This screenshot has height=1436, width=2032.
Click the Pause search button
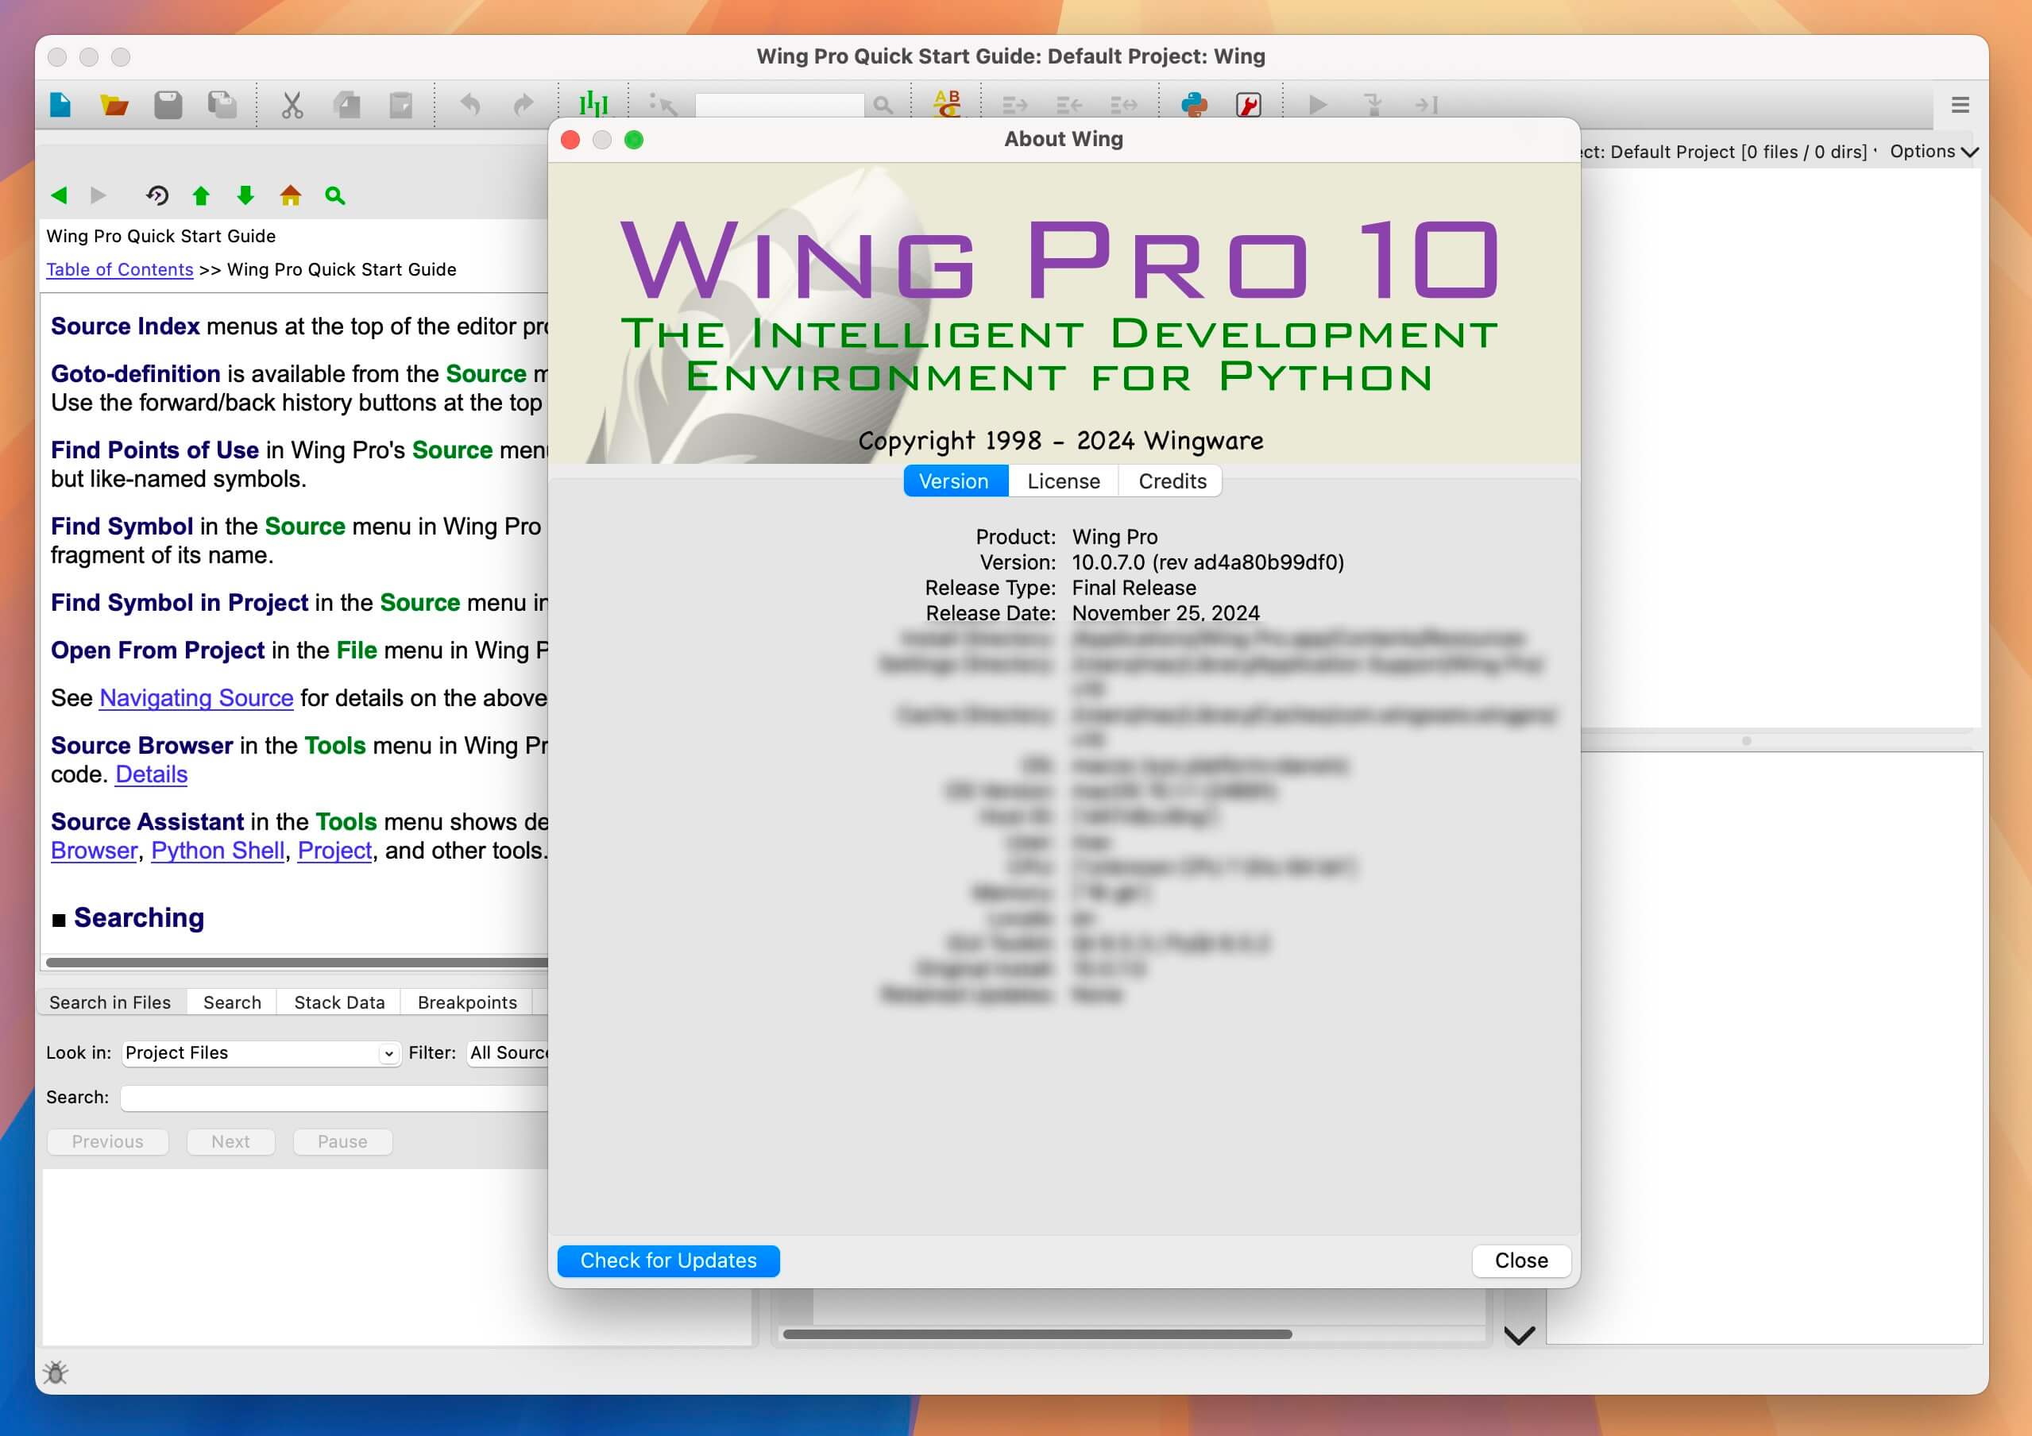[342, 1142]
